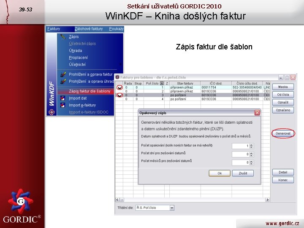Open the Zálohové faktury menu
This screenshot has height=228, width=304.
click(x=89, y=29)
